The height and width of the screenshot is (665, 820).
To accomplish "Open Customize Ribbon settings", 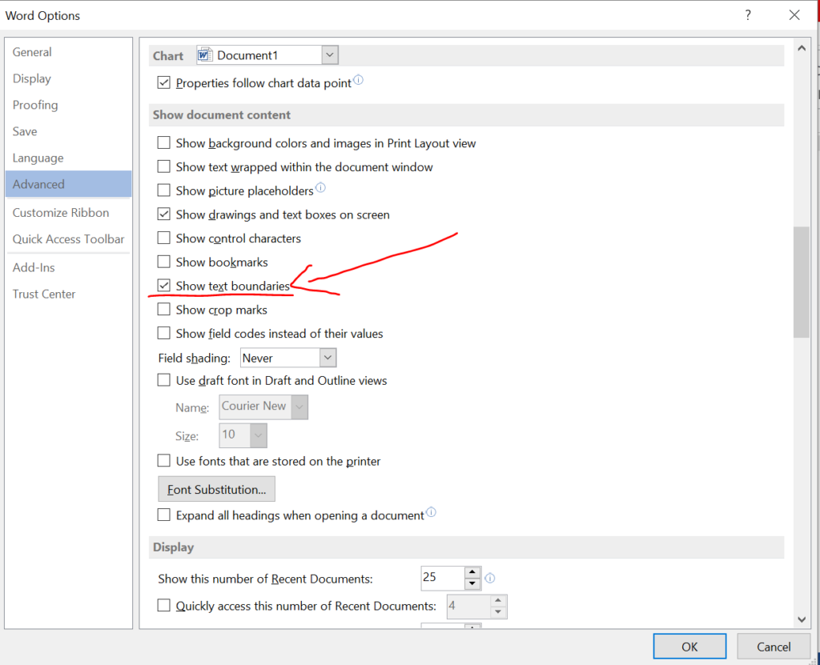I will (x=69, y=212).
